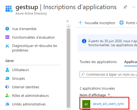Open Diagnostiquer et résoudre les problèmes
Viewport: 137px width, 110px height.
click(34, 48)
